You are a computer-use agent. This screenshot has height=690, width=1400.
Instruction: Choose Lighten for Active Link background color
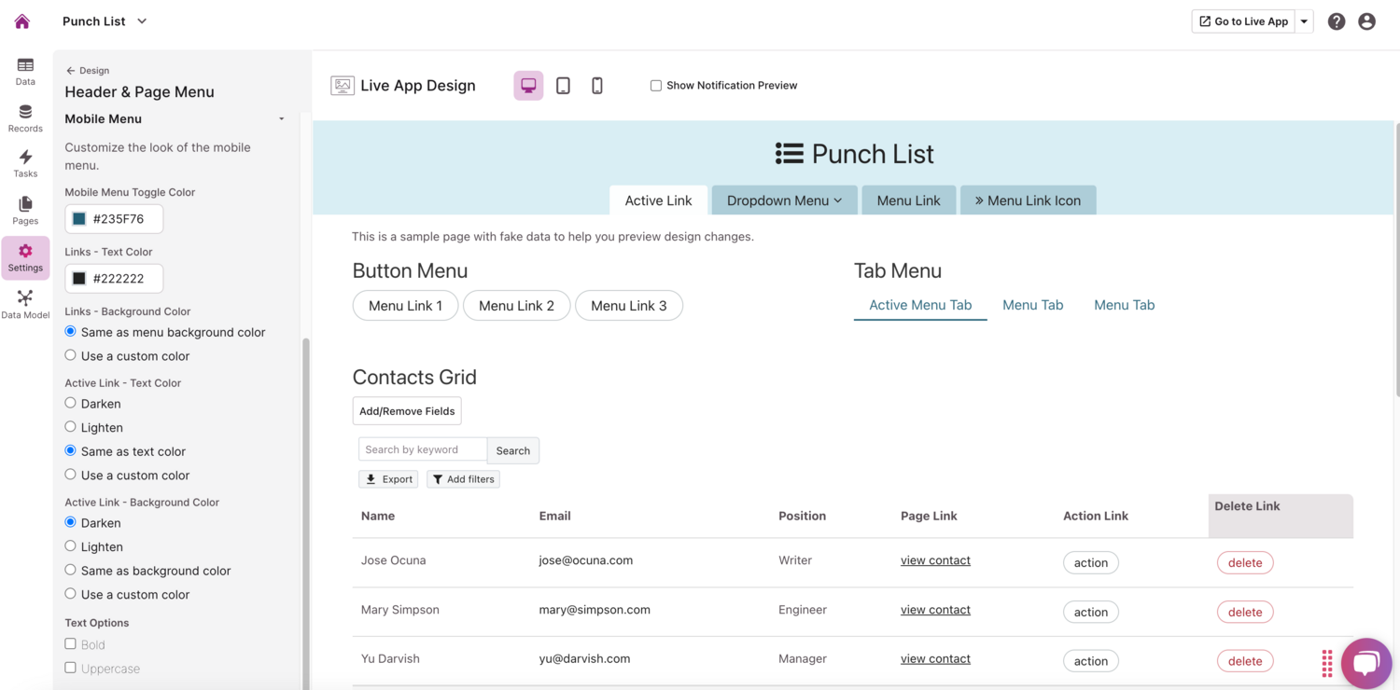pyautogui.click(x=70, y=546)
